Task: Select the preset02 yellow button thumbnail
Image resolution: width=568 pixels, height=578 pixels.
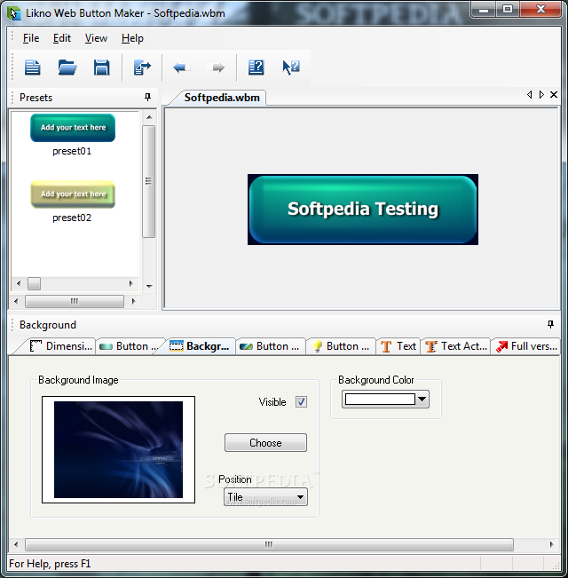Action: pyautogui.click(x=73, y=194)
